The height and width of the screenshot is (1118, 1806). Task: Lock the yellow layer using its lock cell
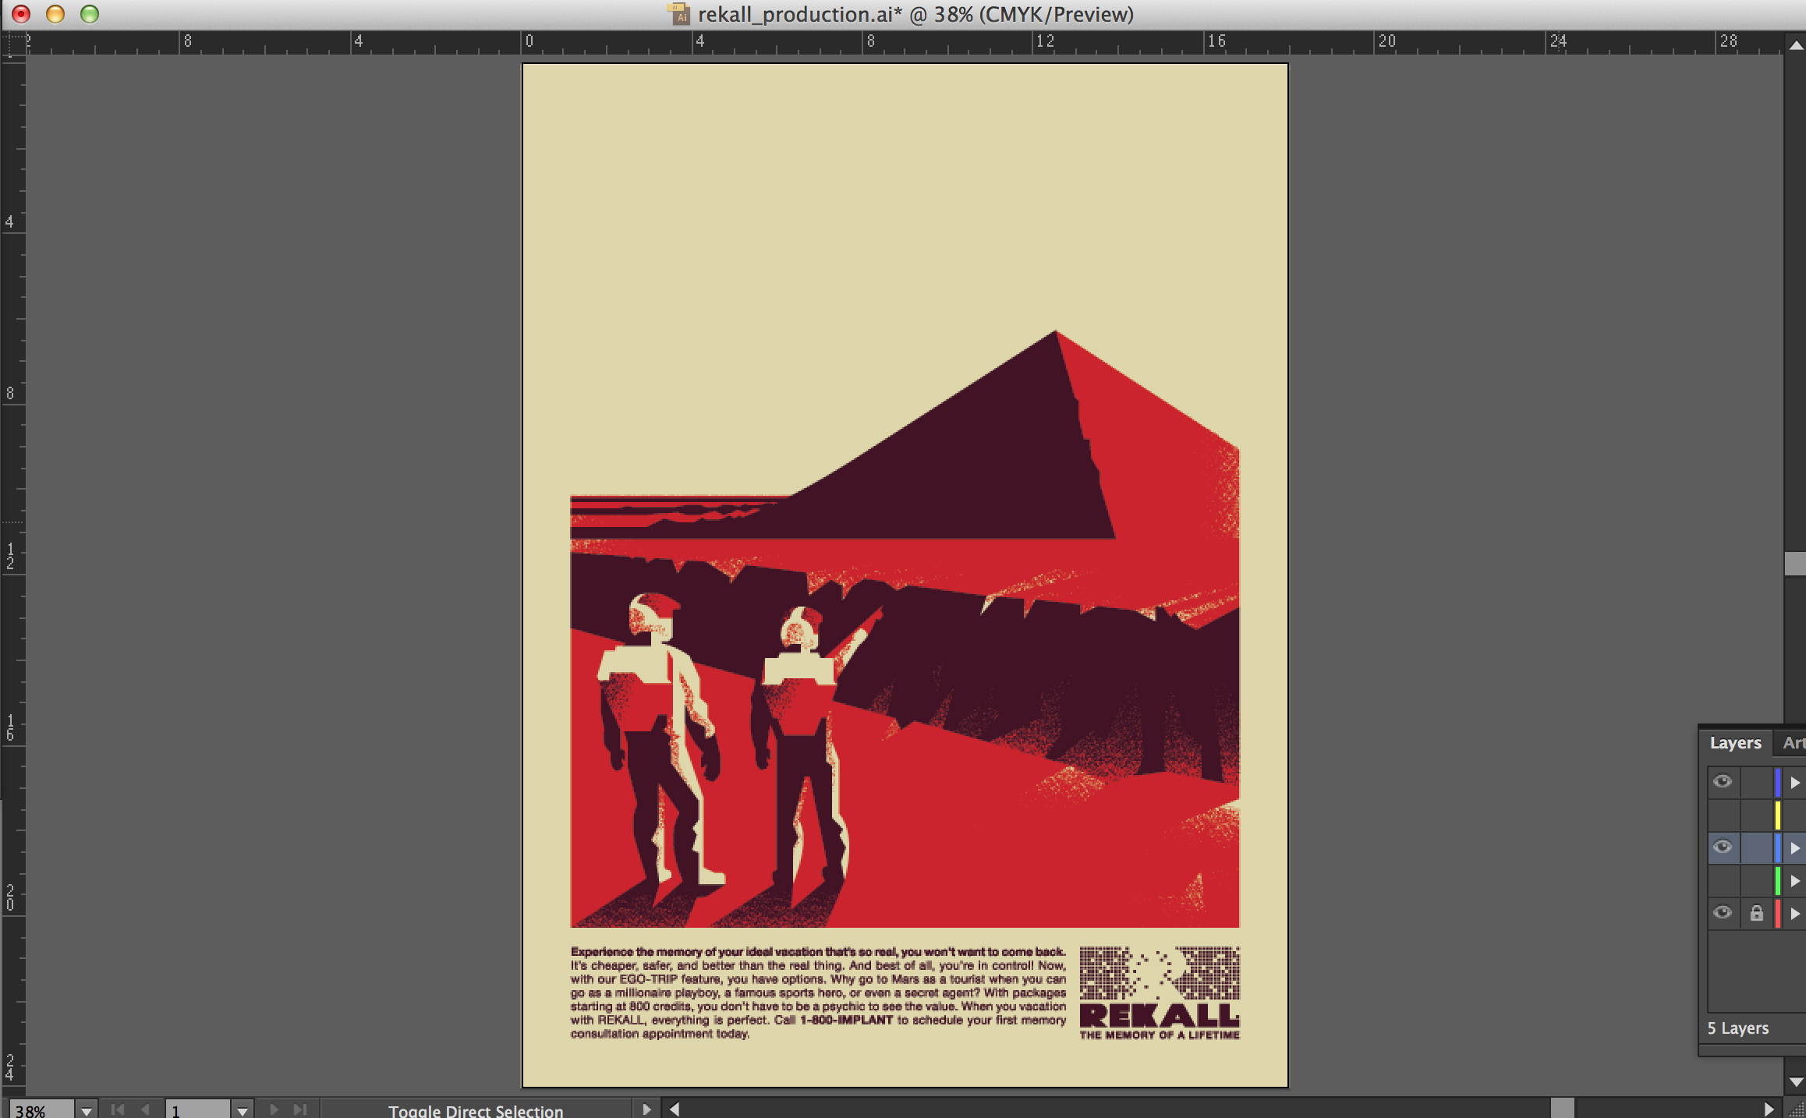[1756, 815]
